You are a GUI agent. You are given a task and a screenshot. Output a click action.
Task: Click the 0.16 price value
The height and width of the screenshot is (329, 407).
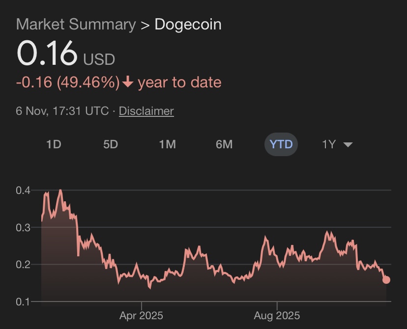click(x=47, y=54)
